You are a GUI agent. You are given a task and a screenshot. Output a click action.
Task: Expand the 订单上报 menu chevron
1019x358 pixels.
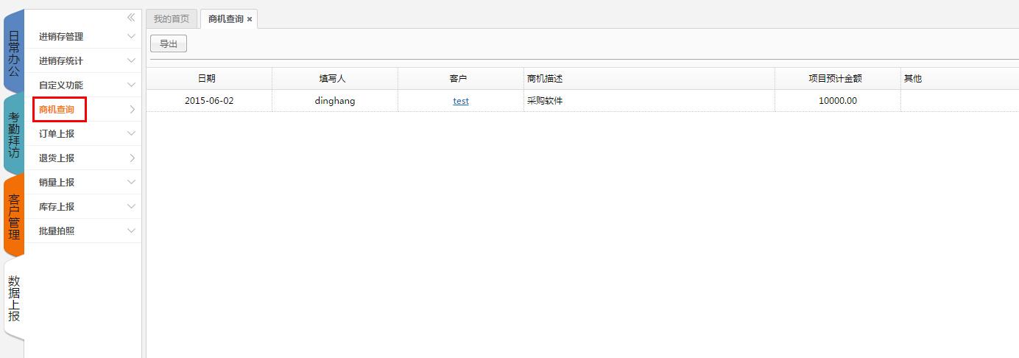point(131,133)
